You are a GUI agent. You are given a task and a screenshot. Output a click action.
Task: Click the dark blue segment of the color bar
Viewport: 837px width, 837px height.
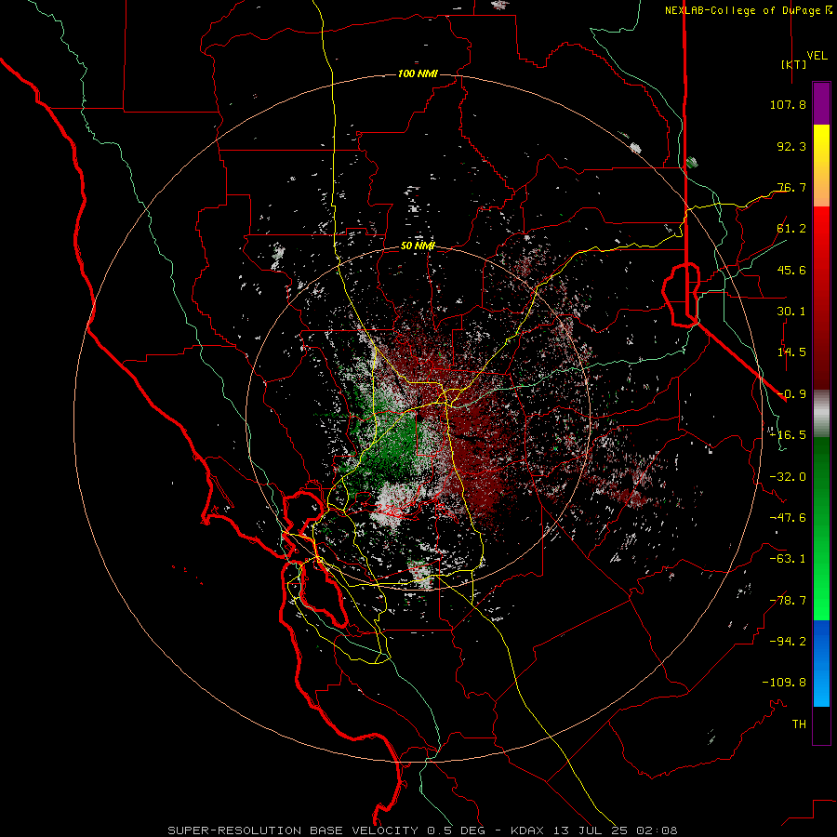click(x=821, y=635)
